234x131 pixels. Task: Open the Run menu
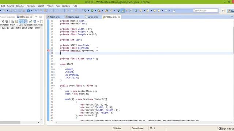click(x=58, y=6)
